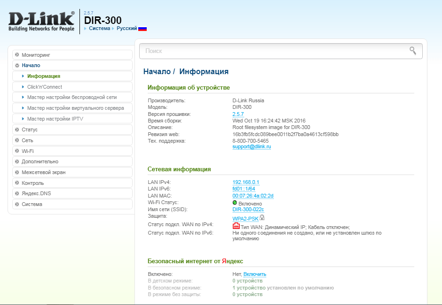
Task: Open the Система dropdown in header
Action: [x=99, y=28]
